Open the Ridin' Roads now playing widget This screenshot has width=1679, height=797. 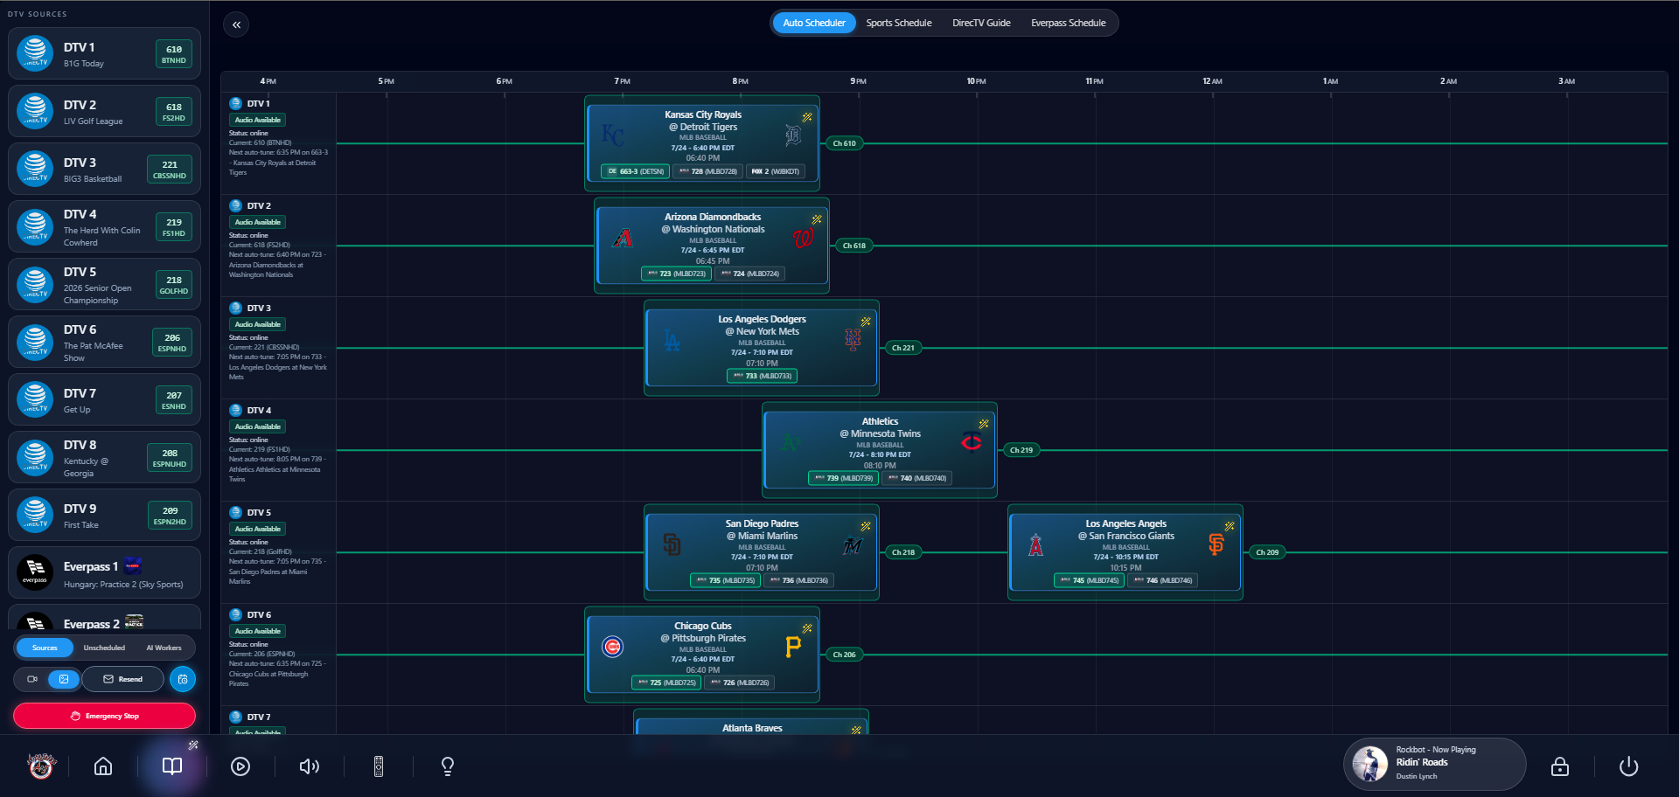coord(1434,764)
